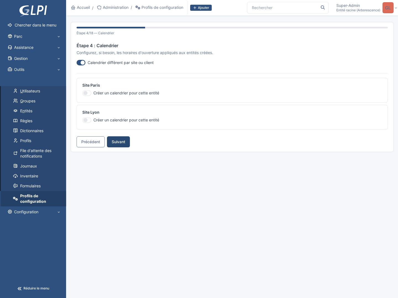
Task: Click the Dictionnaires icon
Action: coord(15,131)
